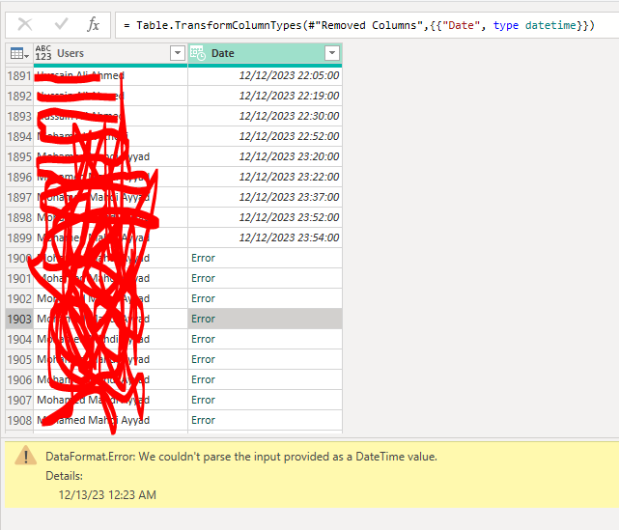
Task: Select row number 1896
Action: point(19,178)
